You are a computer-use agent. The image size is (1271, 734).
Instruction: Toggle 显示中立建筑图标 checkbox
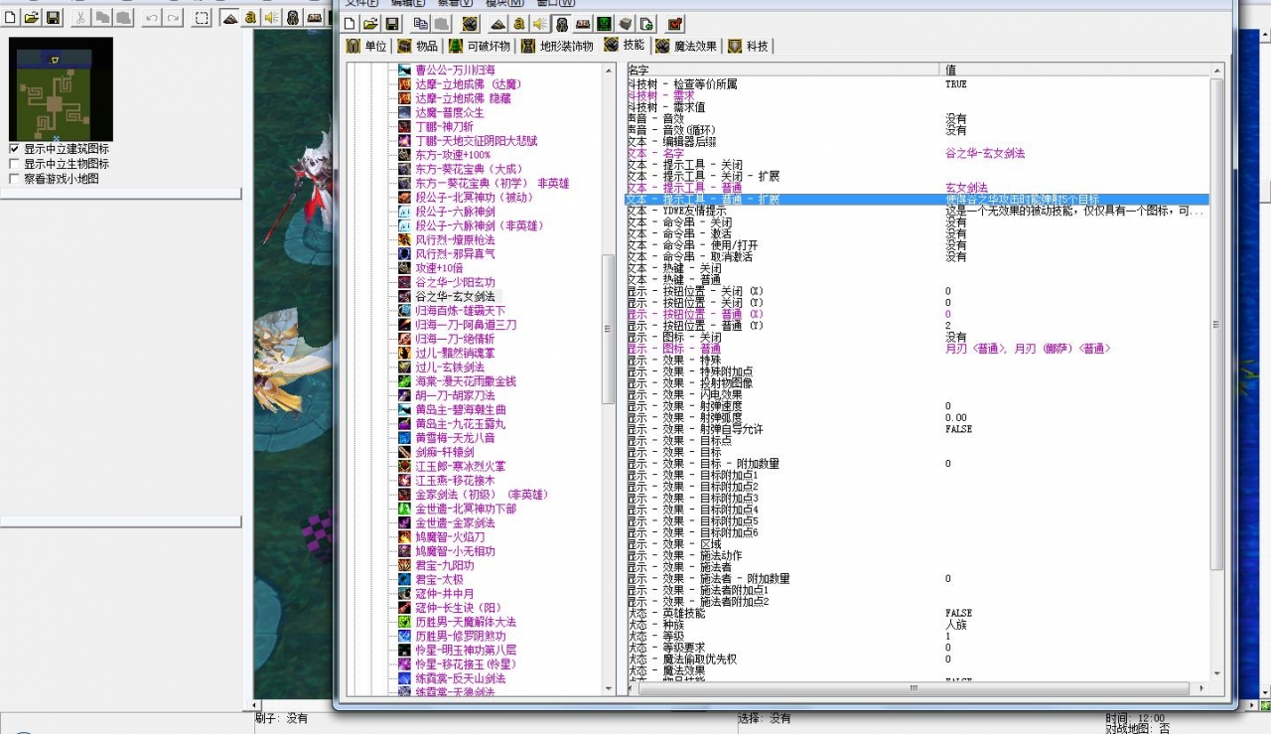14,149
